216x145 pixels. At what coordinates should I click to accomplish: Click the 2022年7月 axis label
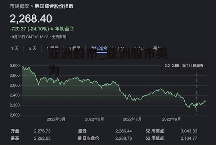132,119
